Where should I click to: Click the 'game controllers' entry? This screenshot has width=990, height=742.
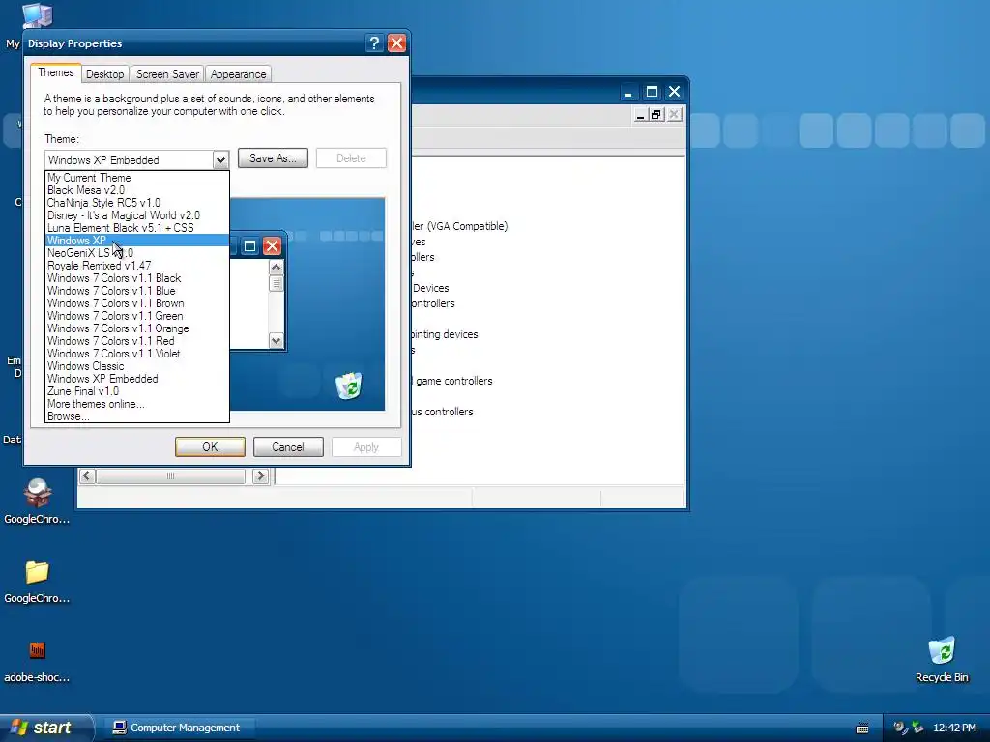coord(454,381)
